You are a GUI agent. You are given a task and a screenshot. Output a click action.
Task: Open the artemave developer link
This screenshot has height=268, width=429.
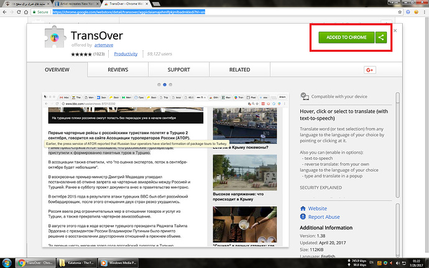click(x=104, y=45)
